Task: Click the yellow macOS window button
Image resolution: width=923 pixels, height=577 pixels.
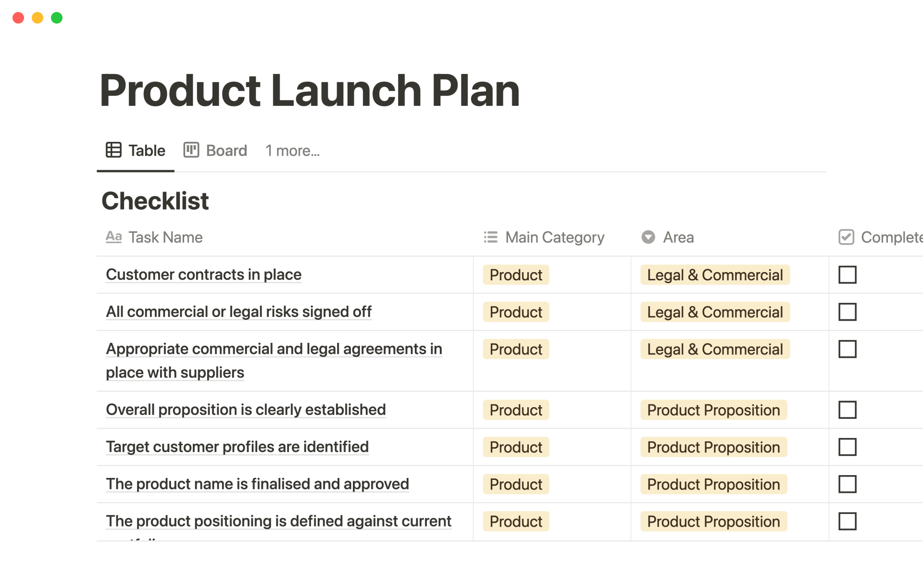Action: coord(37,18)
